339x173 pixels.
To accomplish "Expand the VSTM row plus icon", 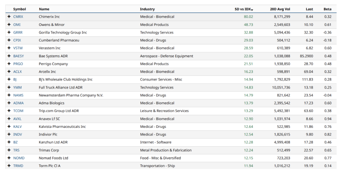I will [9, 48].
